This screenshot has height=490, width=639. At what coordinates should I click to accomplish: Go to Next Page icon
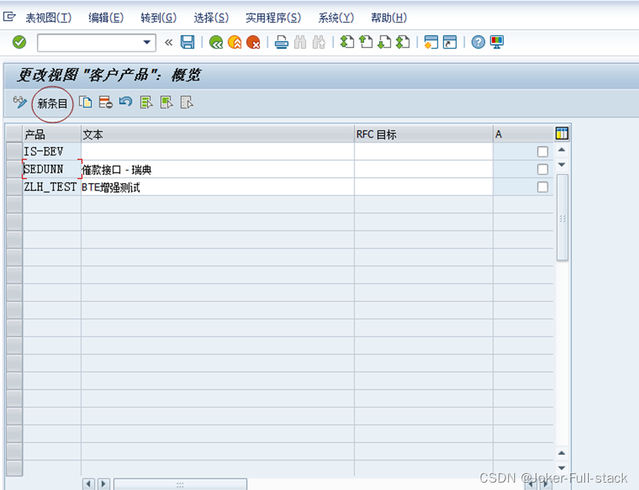pos(384,42)
